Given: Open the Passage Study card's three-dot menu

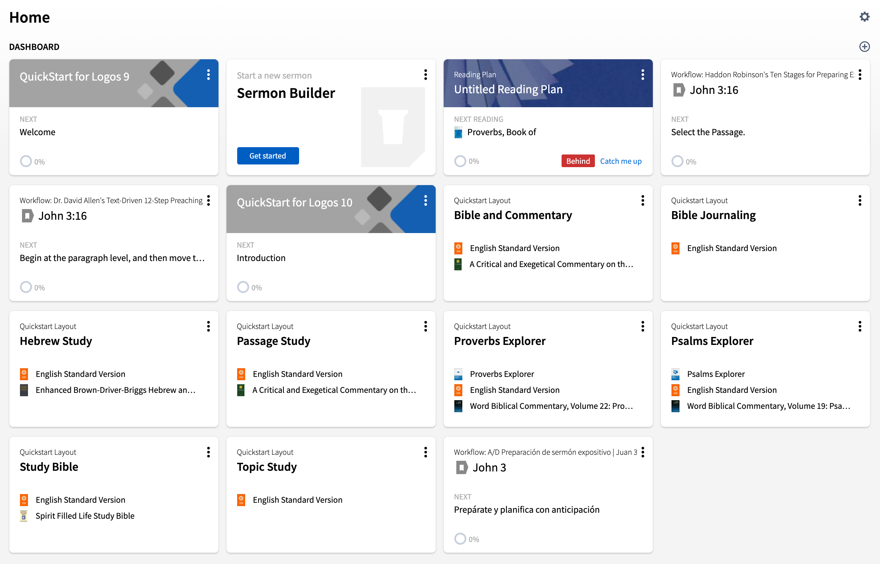Looking at the screenshot, I should [x=425, y=326].
